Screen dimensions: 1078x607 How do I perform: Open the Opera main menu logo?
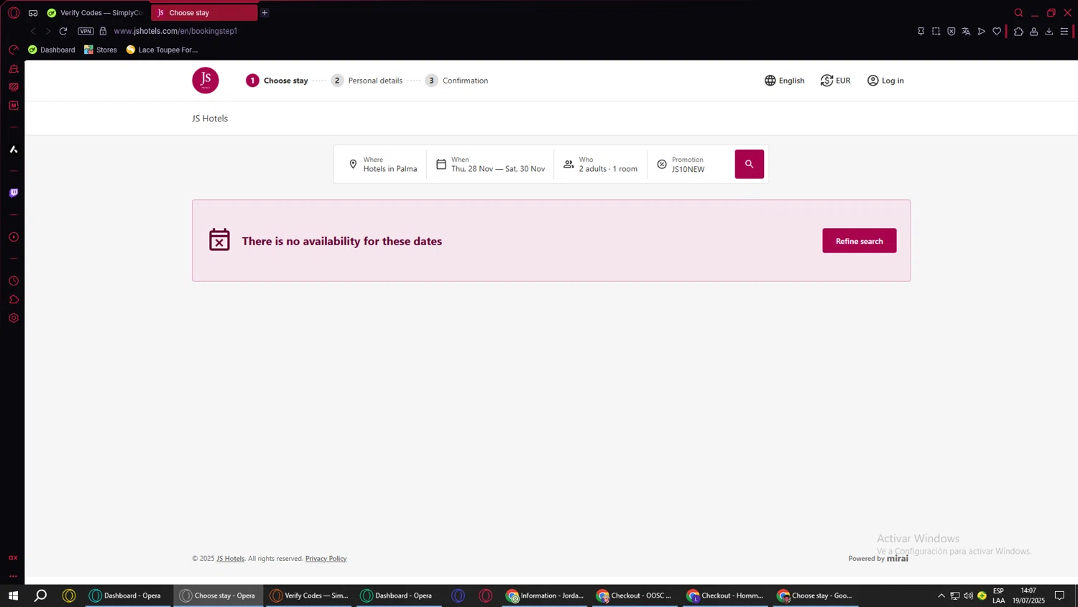point(14,13)
